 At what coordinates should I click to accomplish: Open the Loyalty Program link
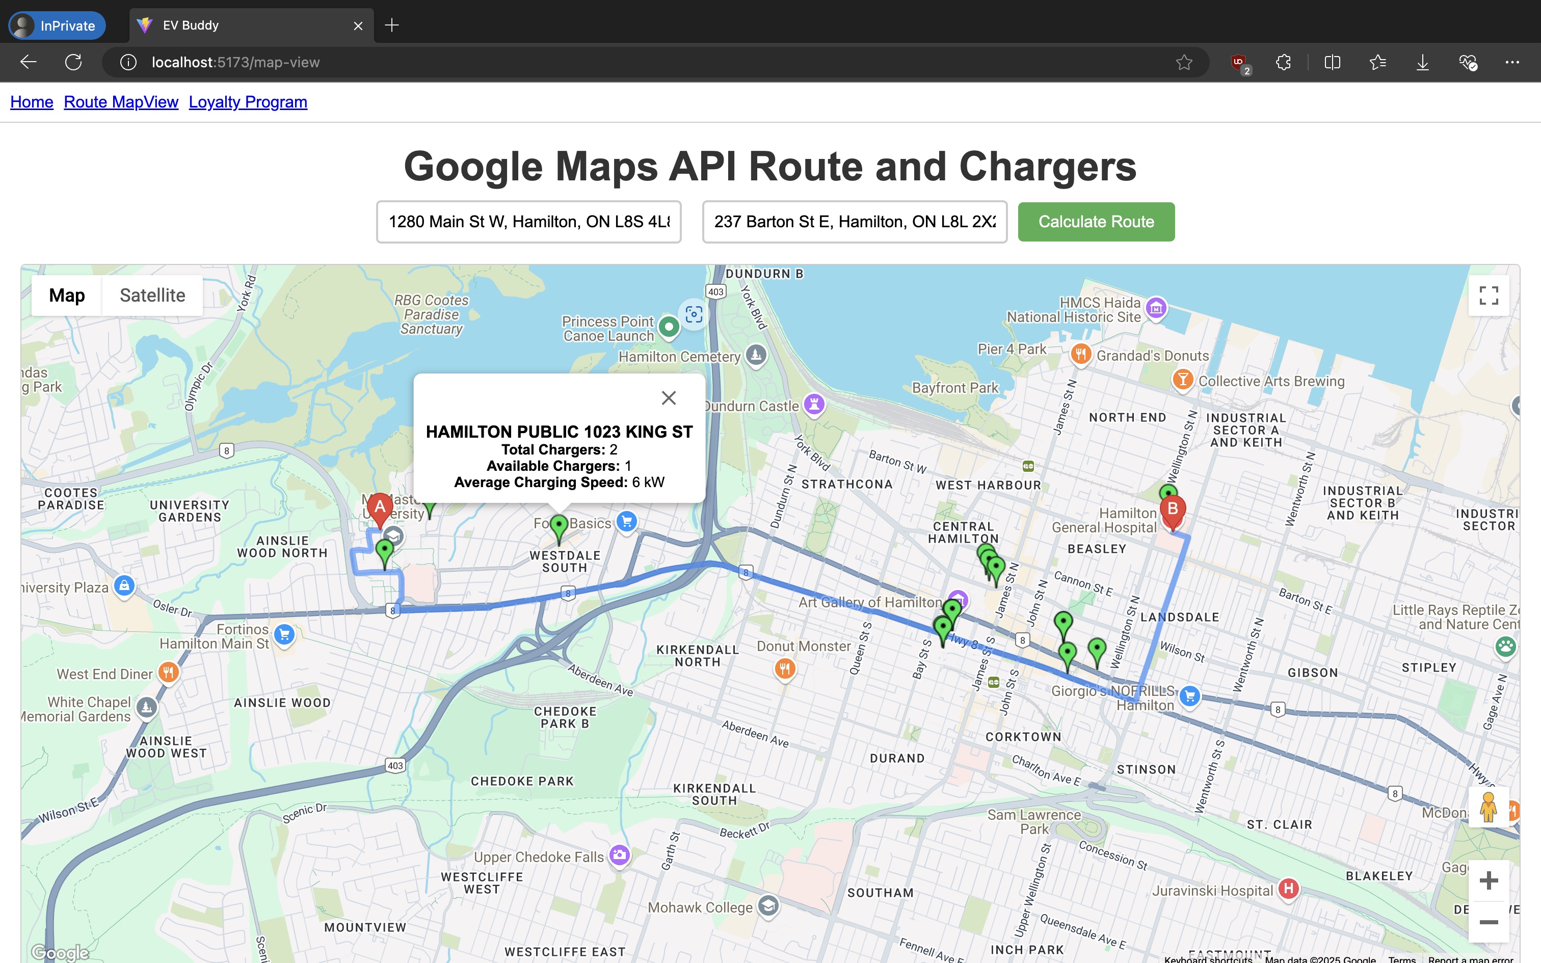point(248,102)
